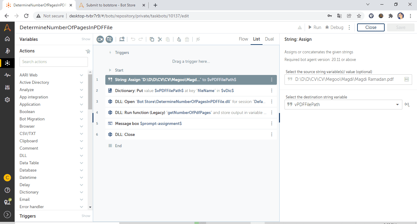Start the recorder camera icon
417x224 pixels.
pyautogui.click(x=100, y=39)
